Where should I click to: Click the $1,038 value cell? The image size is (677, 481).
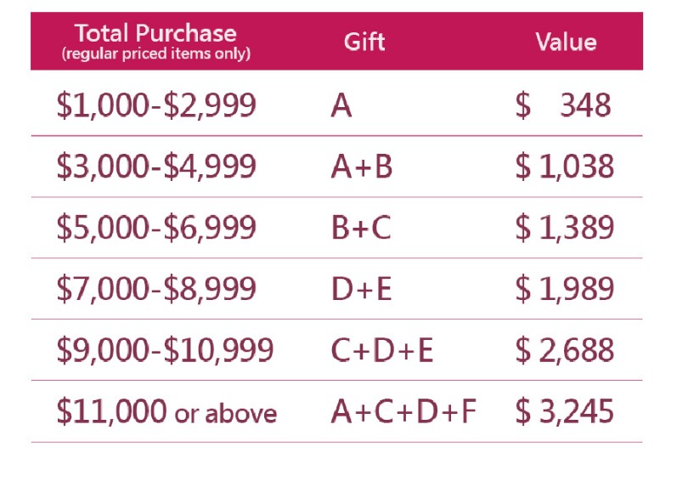[564, 167]
